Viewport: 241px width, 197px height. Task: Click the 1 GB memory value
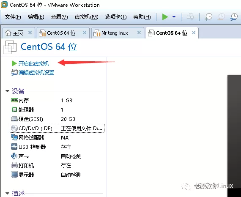tap(66, 101)
